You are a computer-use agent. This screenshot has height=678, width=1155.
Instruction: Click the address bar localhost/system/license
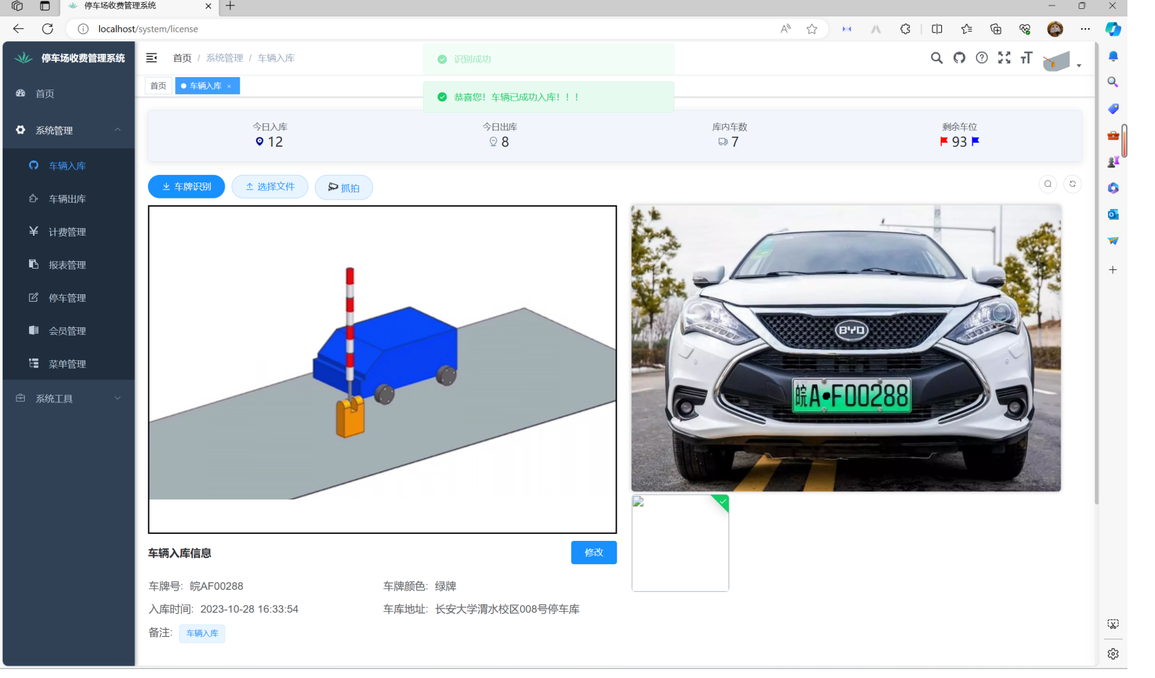click(x=148, y=29)
